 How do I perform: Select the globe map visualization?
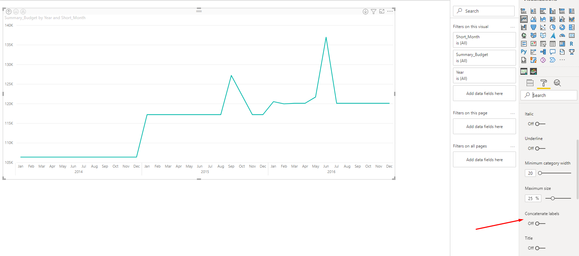524,35
